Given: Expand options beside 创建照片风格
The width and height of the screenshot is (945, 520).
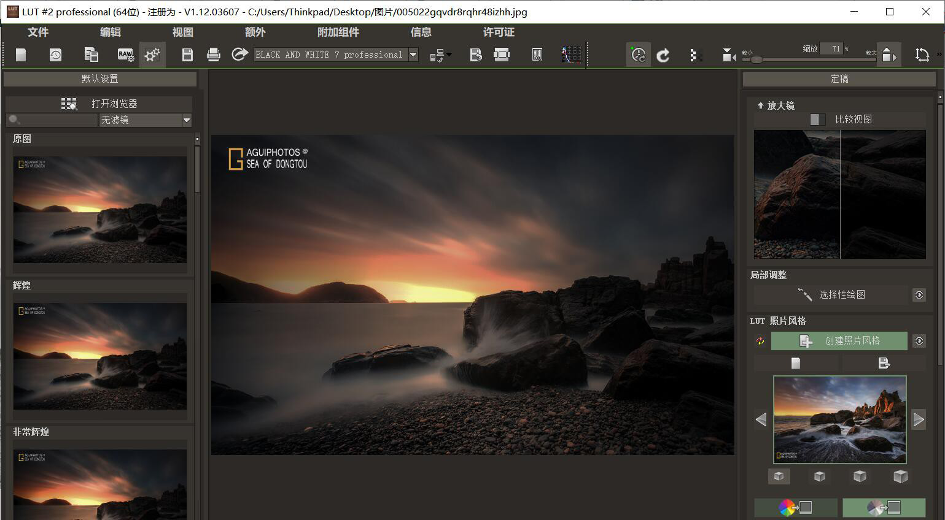Looking at the screenshot, I should [x=919, y=341].
